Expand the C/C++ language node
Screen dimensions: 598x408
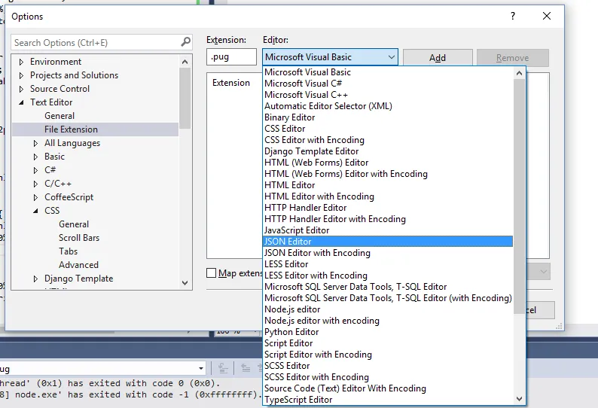click(x=35, y=184)
